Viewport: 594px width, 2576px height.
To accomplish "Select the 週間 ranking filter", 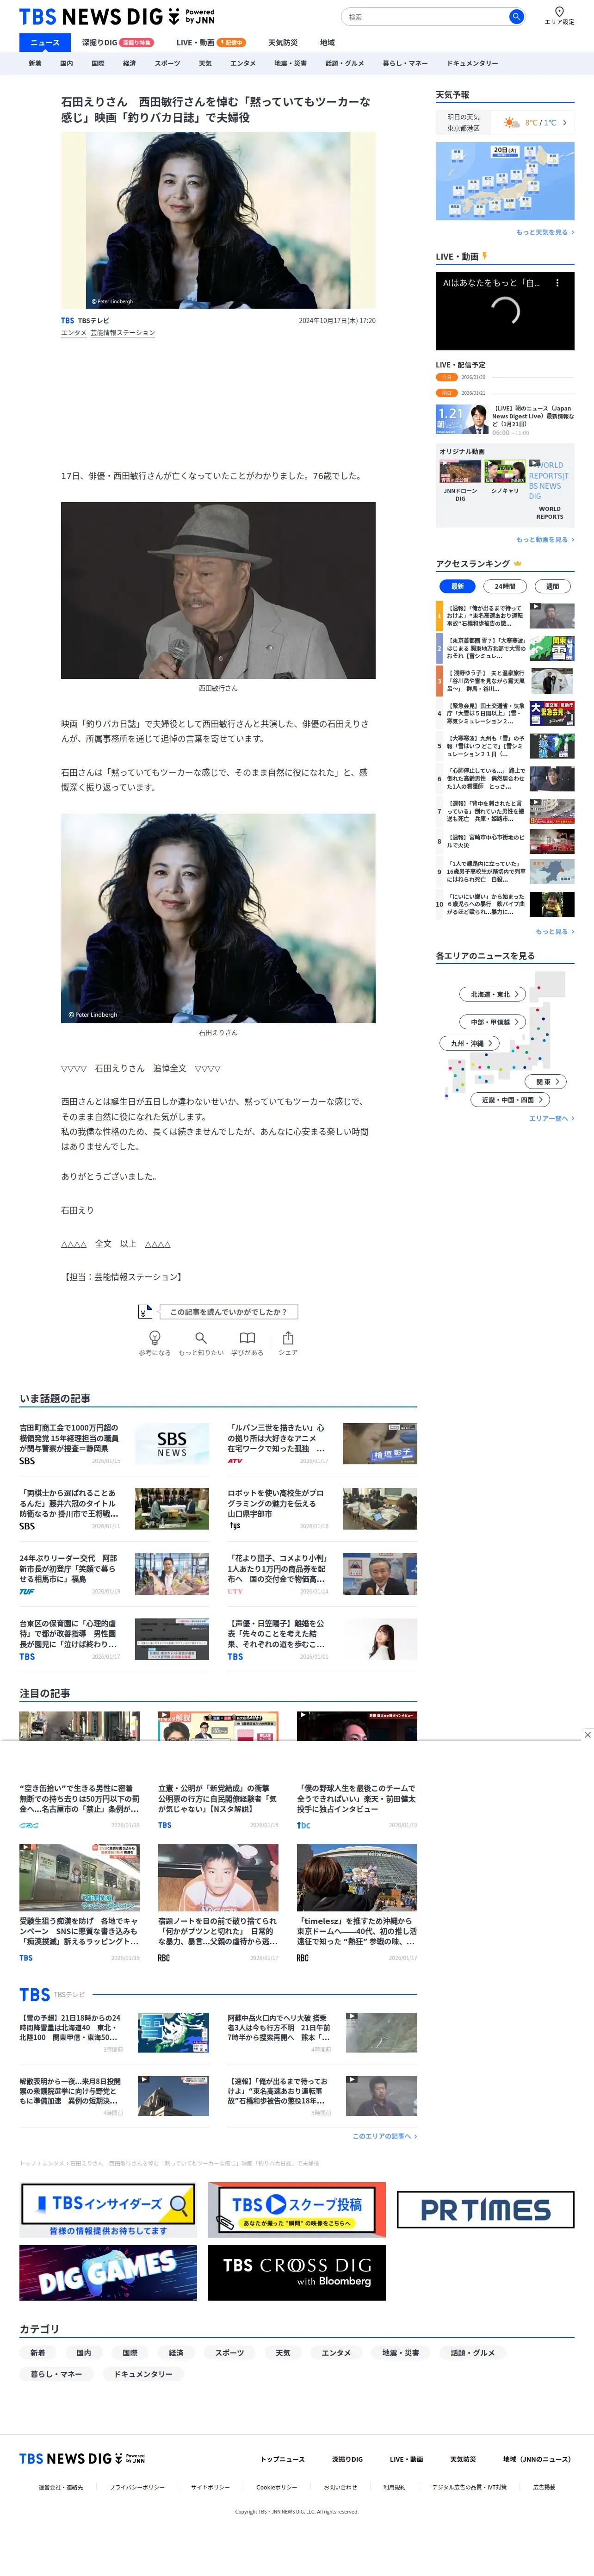I will (x=552, y=586).
